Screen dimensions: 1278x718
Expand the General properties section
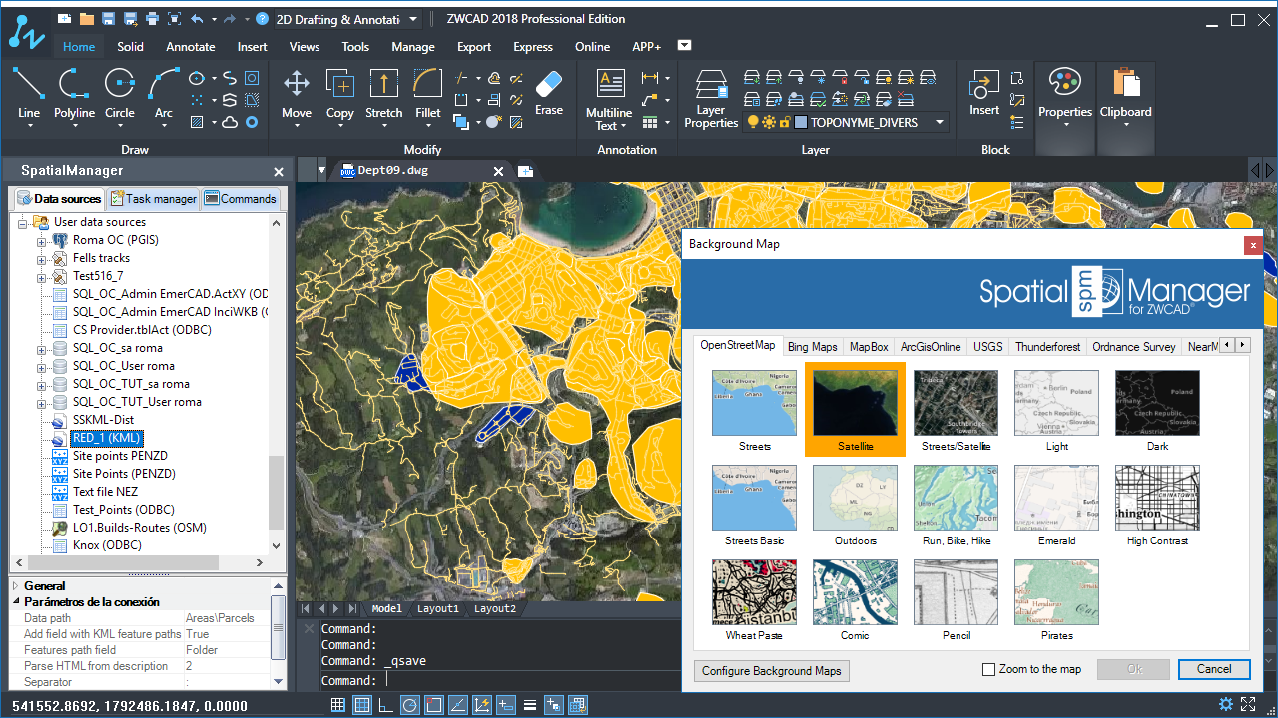click(16, 586)
